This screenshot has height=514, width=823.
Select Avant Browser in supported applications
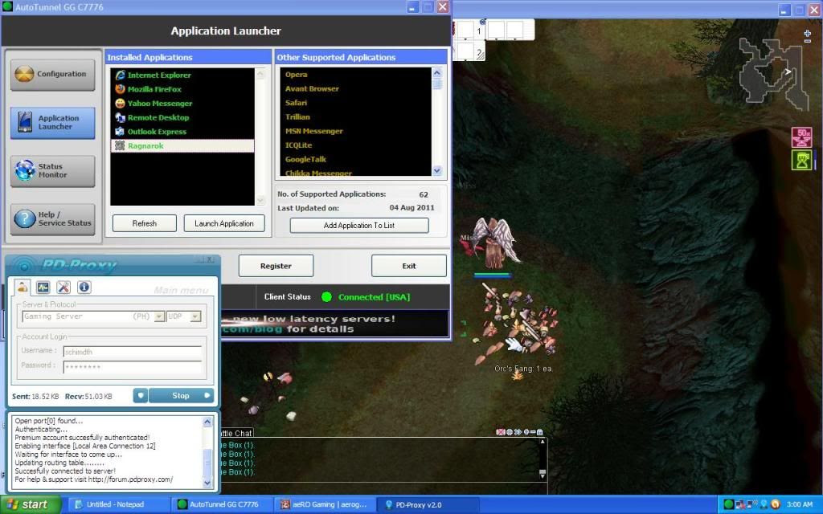coord(312,88)
